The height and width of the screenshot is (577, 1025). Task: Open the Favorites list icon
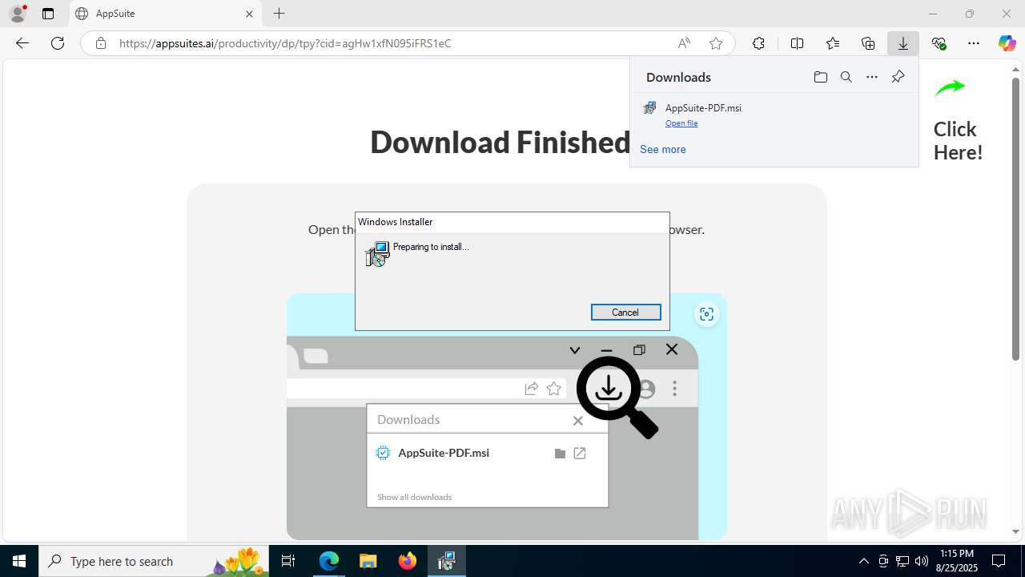click(x=833, y=43)
